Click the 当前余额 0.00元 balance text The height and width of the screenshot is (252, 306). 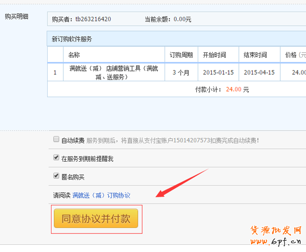click(168, 19)
